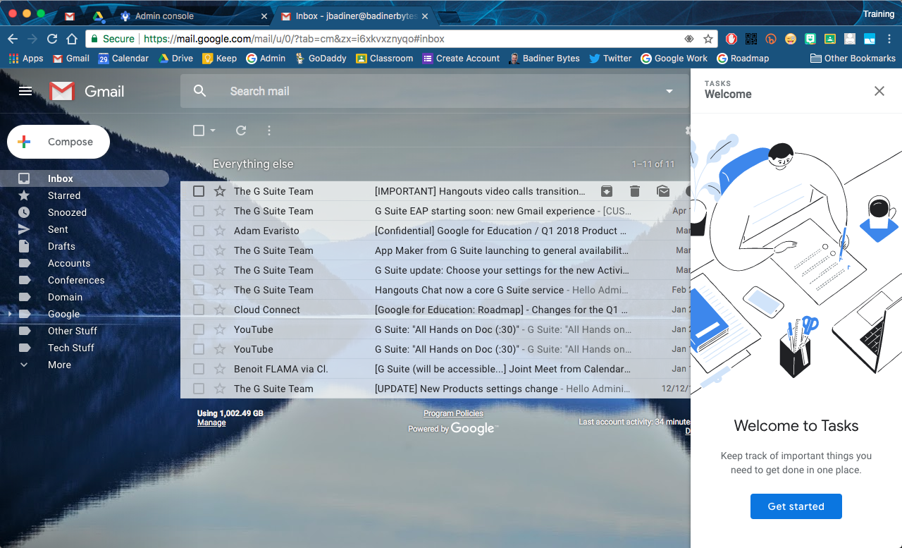902x548 pixels.
Task: Refresh the inbox with the refresh icon
Action: pos(241,130)
